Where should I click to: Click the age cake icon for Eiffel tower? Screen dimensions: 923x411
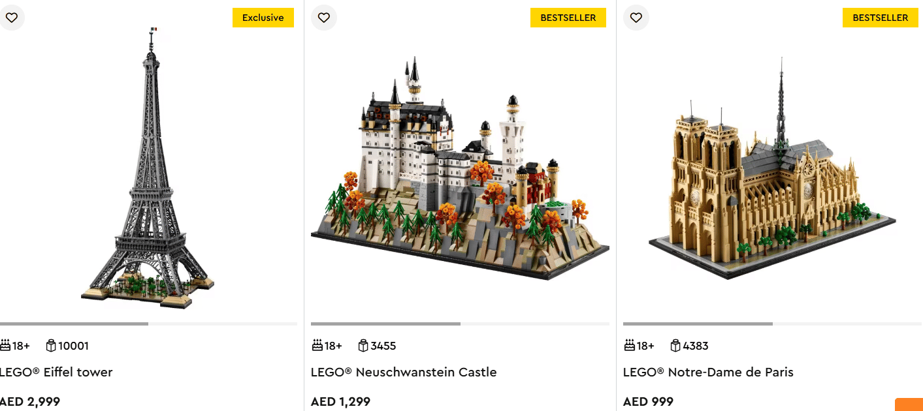coord(5,345)
